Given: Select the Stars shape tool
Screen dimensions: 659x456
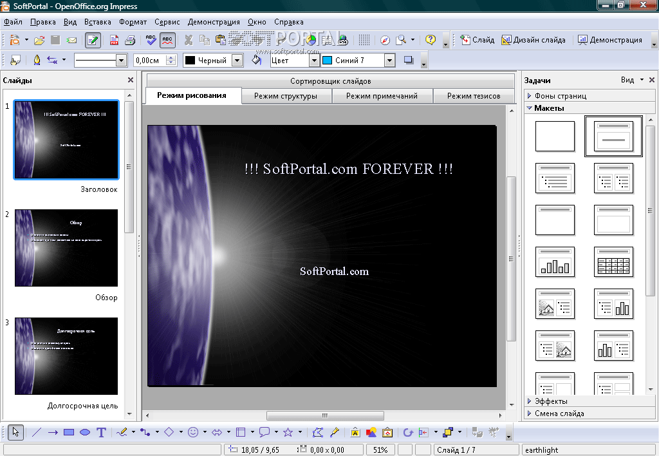Looking at the screenshot, I should [288, 432].
